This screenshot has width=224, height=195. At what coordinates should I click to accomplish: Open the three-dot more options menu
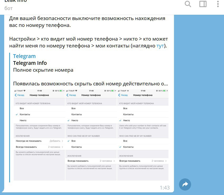coord(218,4)
